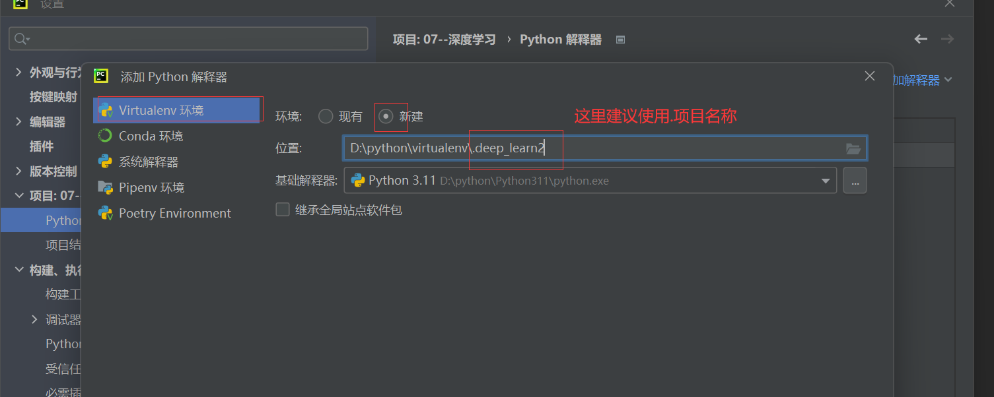Select the 现有 radio button
The image size is (994, 397).
[326, 117]
